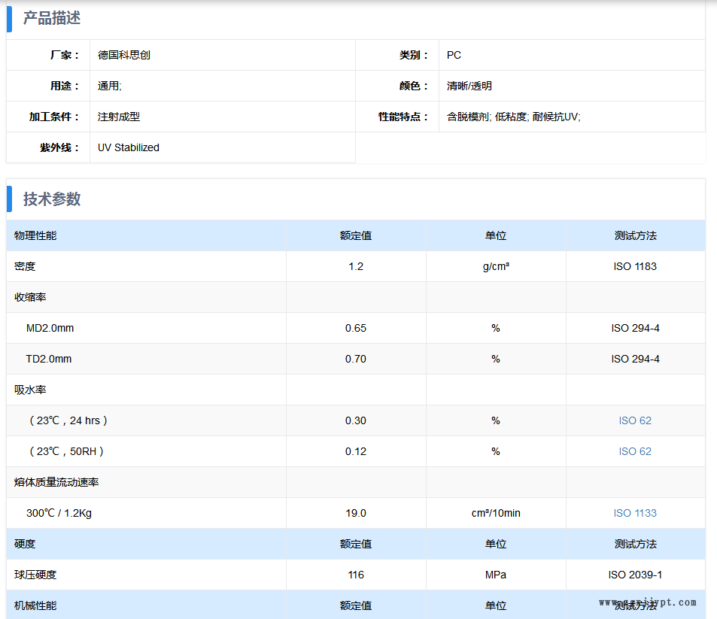Screen dimensions: 717x619
Task: Select the 含脱模剂; 低粘度; 耐候抗UV; features text
Action: point(514,117)
